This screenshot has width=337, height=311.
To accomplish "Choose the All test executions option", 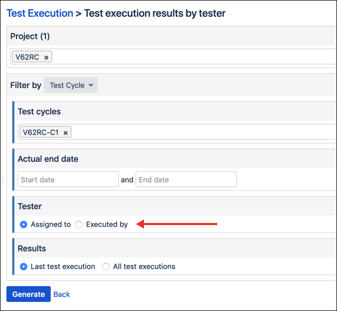I will 106,267.
